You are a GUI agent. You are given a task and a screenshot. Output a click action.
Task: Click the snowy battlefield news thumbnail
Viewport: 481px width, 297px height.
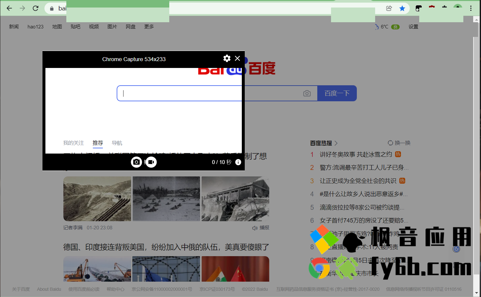click(x=166, y=199)
